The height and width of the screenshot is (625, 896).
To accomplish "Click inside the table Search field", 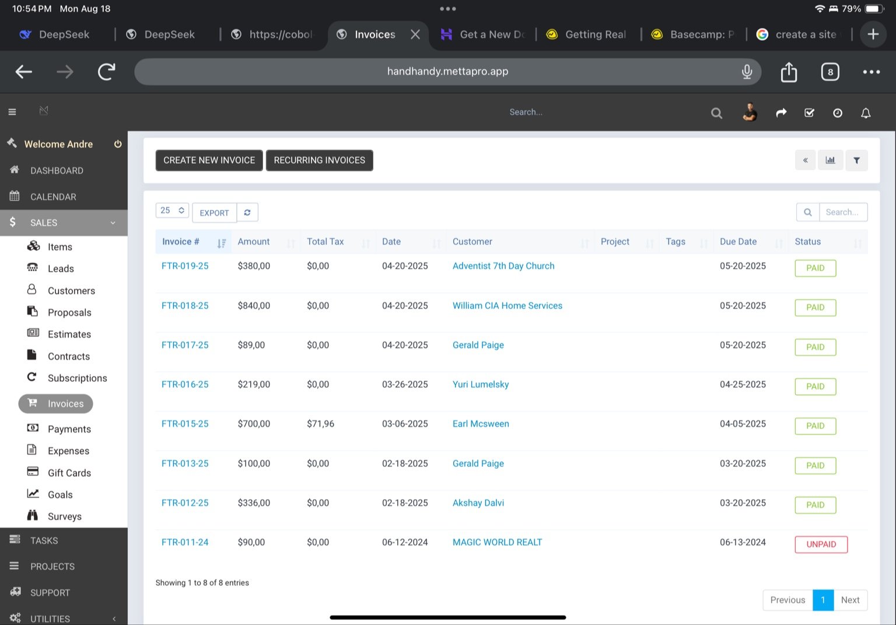I will [x=843, y=212].
